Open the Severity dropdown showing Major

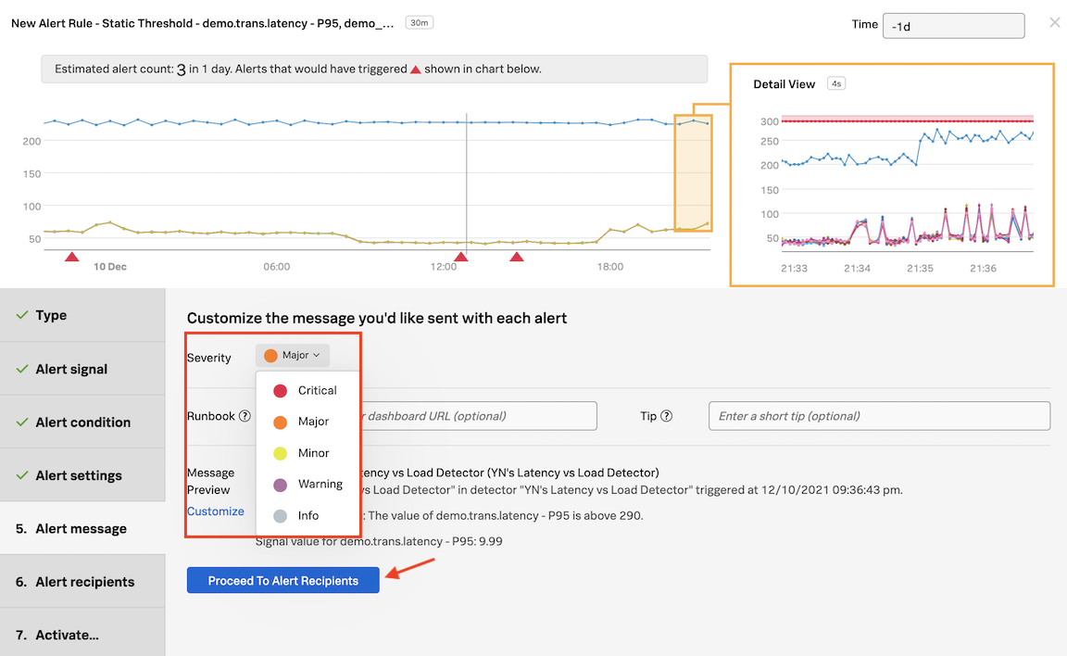pyautogui.click(x=292, y=356)
